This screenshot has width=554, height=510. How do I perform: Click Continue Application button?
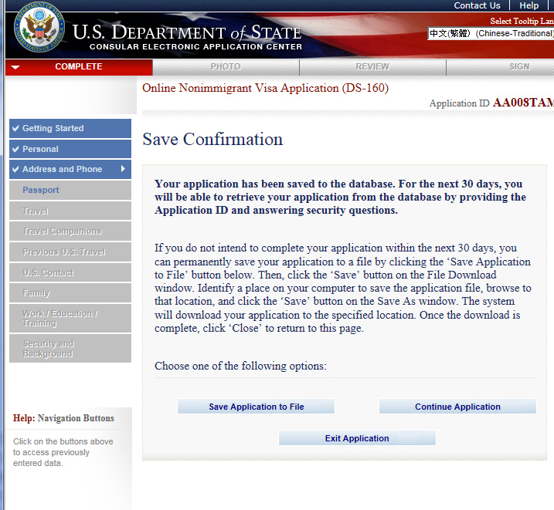(x=457, y=407)
